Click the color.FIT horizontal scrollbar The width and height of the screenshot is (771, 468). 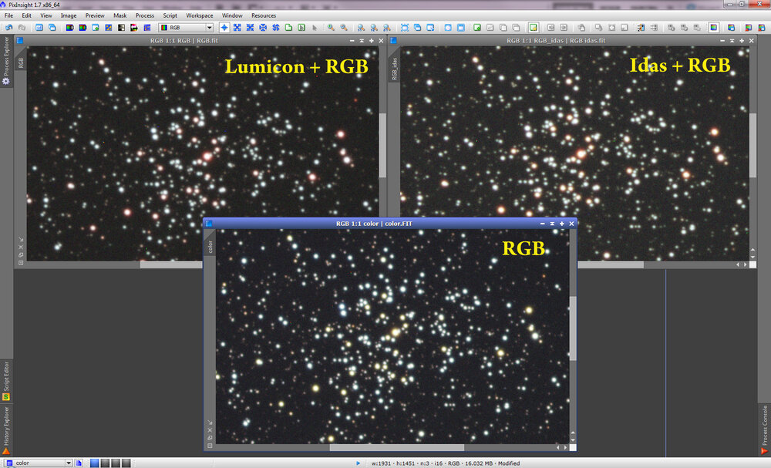click(x=396, y=447)
